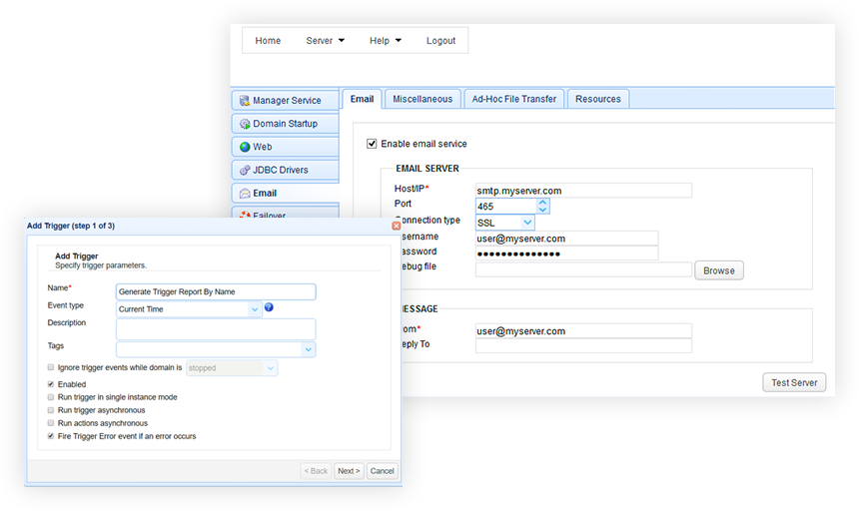The image size is (859, 511).
Task: Click the help icon beside Event type
Action: [x=269, y=307]
